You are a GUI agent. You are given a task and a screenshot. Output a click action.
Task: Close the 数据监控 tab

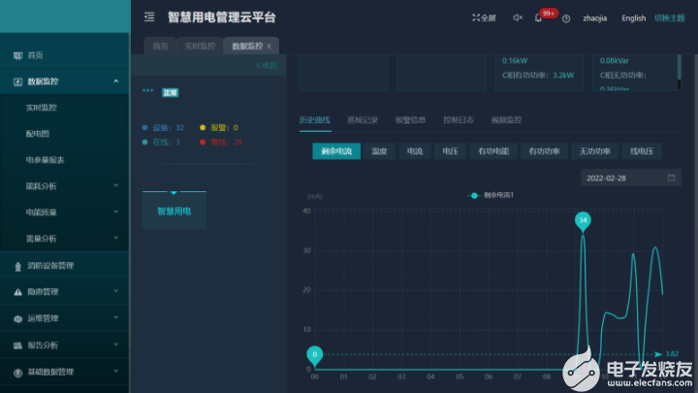[x=269, y=47]
